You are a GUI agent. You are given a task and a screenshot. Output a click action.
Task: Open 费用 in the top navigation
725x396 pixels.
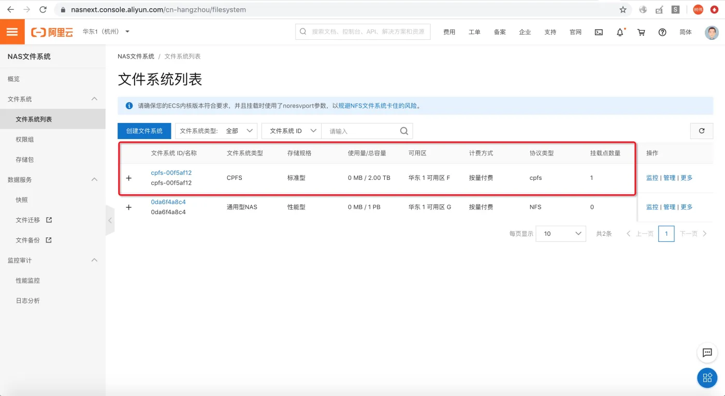(449, 32)
